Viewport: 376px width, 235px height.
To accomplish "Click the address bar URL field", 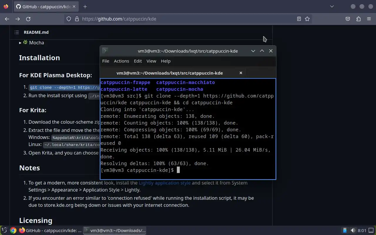I will 188,19.
